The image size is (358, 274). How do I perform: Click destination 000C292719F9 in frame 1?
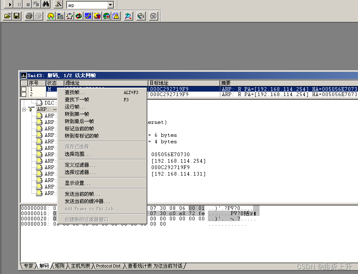tap(170, 89)
